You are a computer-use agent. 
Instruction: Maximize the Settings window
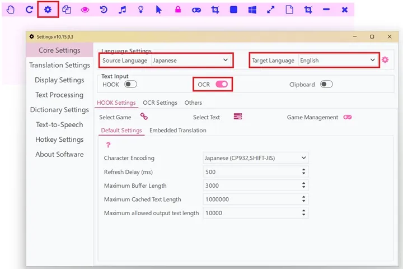372,36
